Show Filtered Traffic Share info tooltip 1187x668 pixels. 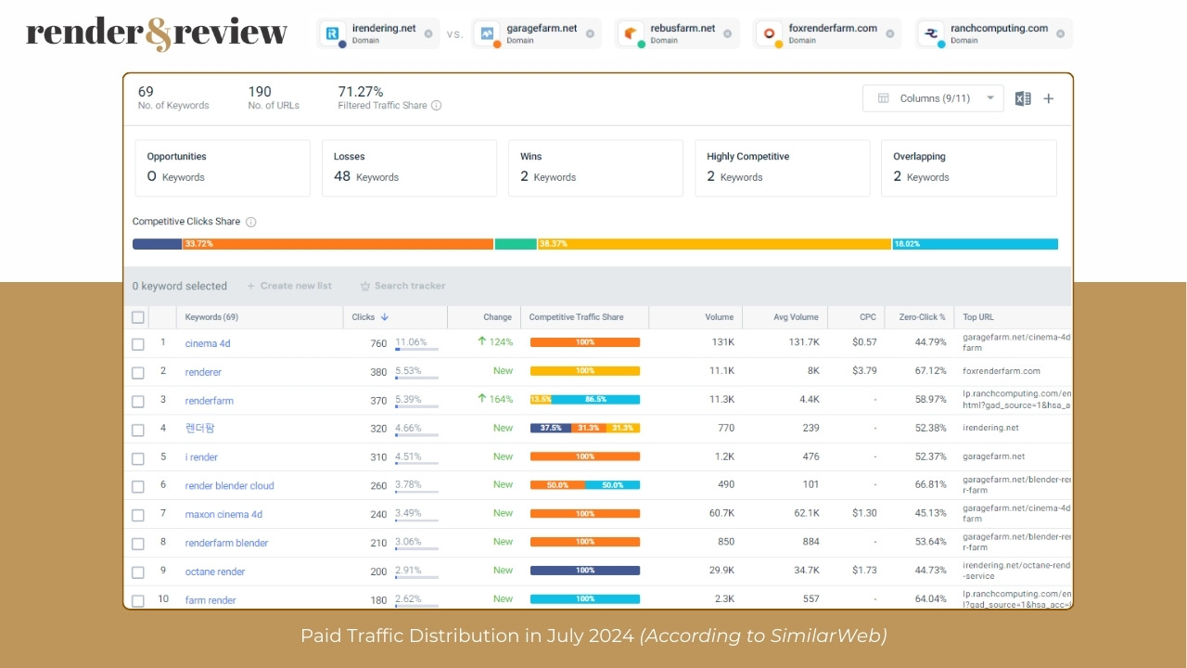pyautogui.click(x=437, y=106)
